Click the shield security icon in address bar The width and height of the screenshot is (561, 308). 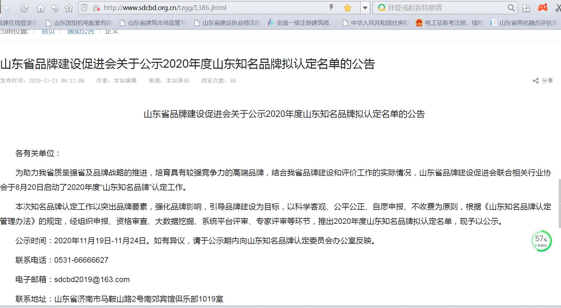[84, 8]
